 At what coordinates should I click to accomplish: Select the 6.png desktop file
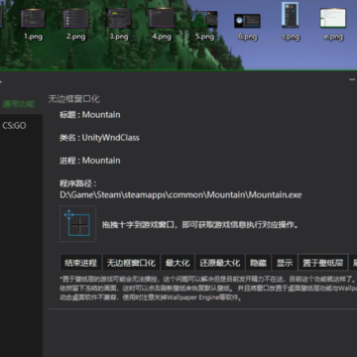click(248, 27)
